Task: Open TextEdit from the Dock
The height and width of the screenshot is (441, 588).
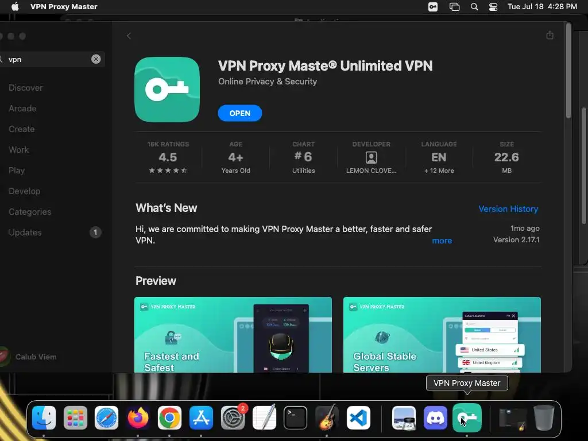Action: click(x=264, y=417)
